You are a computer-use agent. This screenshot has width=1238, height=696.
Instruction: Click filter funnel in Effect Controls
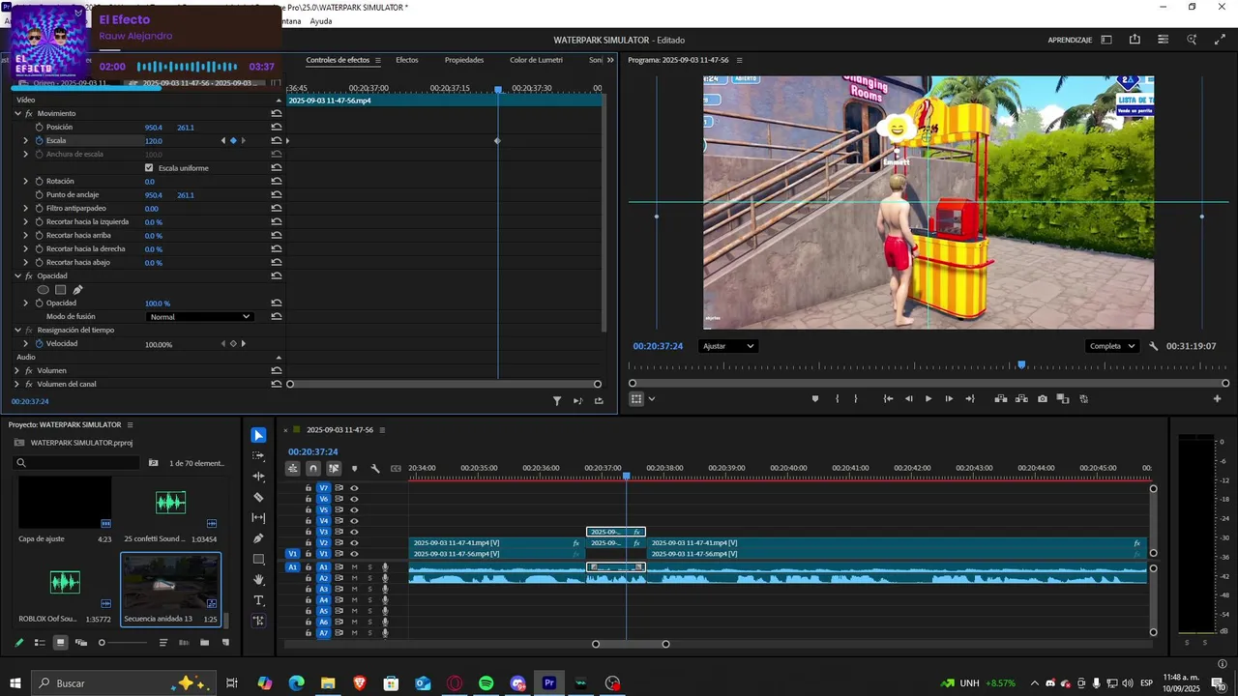pos(557,400)
